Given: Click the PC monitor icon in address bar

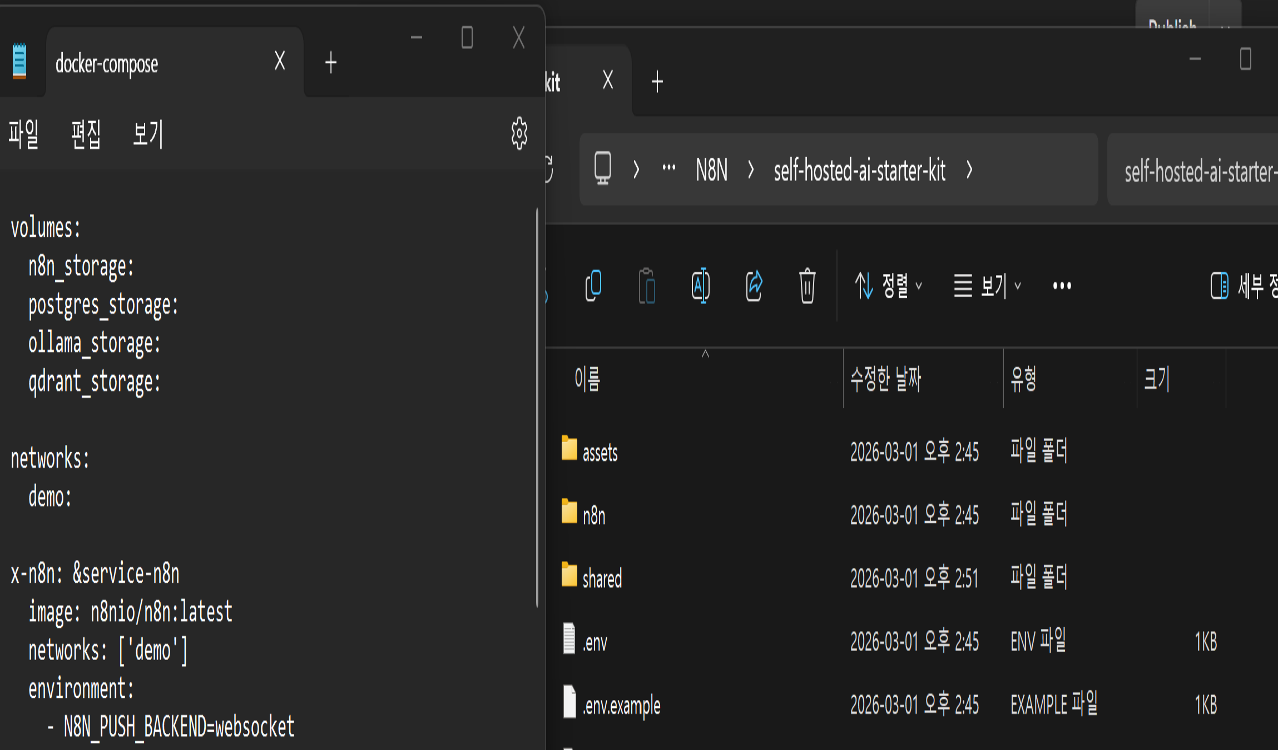Looking at the screenshot, I should tap(603, 168).
